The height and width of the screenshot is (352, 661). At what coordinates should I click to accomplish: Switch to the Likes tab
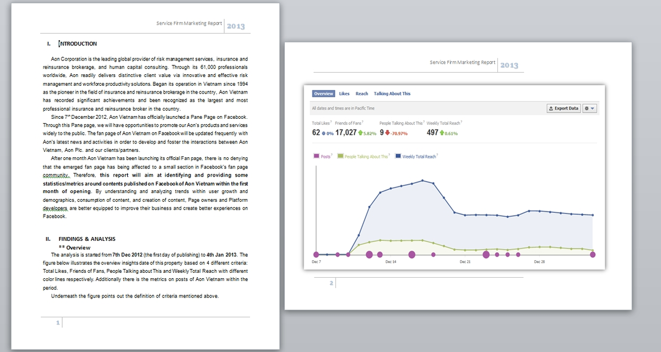point(344,94)
